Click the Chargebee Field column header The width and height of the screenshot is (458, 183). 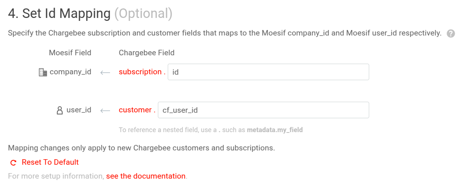point(147,53)
